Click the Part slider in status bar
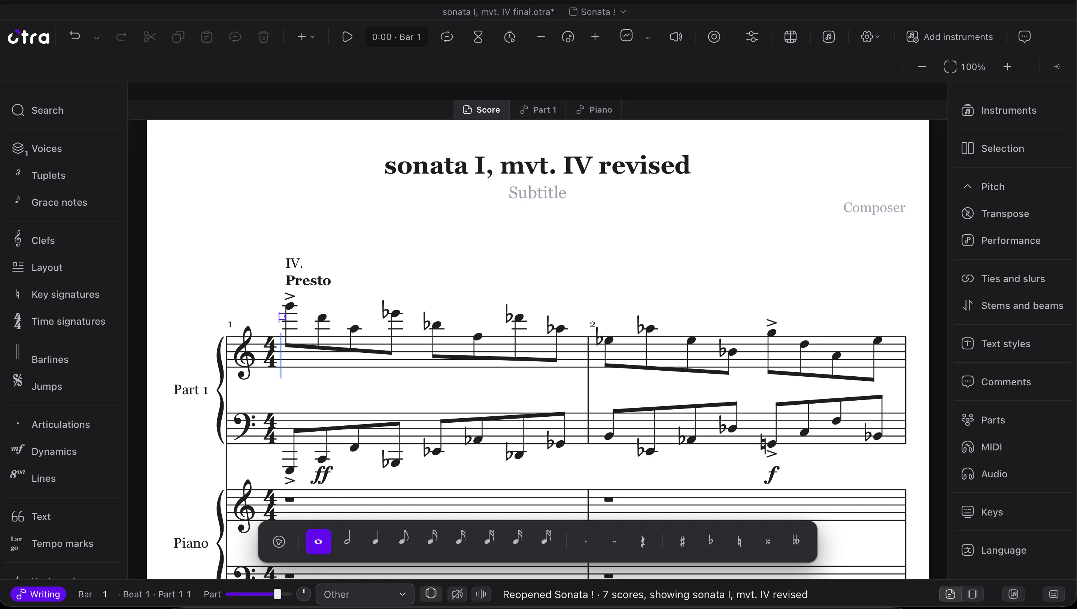Screen dimensions: 1077x609 [x=258, y=594]
